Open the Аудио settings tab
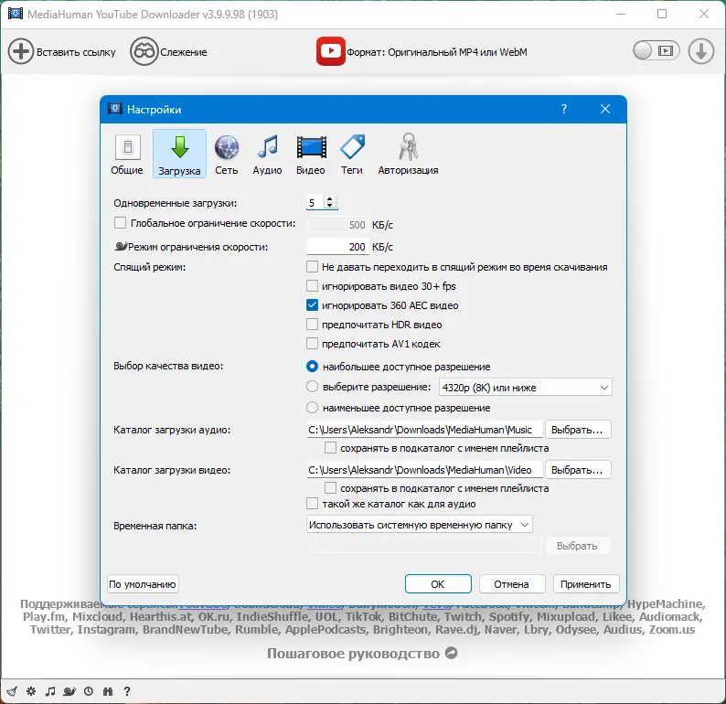Viewport: 726px width, 704px height. [x=267, y=155]
